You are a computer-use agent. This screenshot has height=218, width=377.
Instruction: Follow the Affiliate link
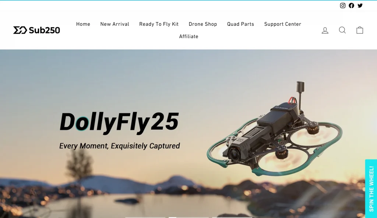(x=189, y=36)
